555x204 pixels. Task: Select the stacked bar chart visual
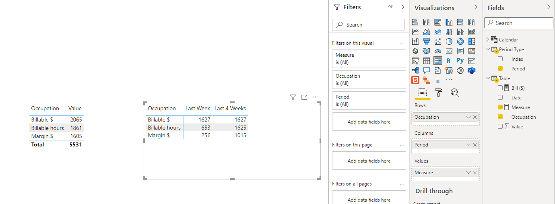pos(415,22)
